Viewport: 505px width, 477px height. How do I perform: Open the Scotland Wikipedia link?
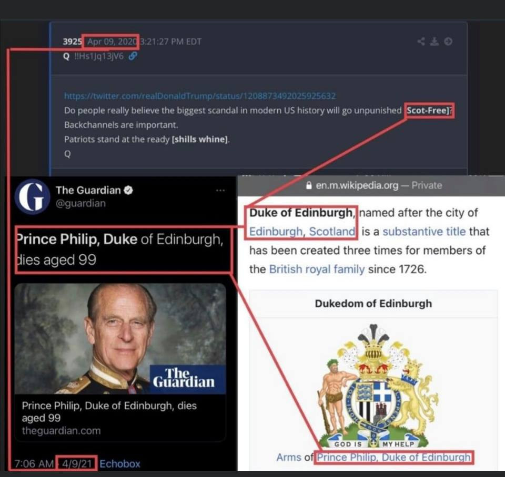(332, 231)
